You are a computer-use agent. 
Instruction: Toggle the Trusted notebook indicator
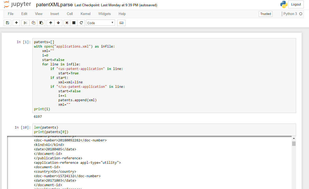tap(265, 14)
